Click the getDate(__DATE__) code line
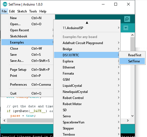147x137 pixels. [30, 111]
